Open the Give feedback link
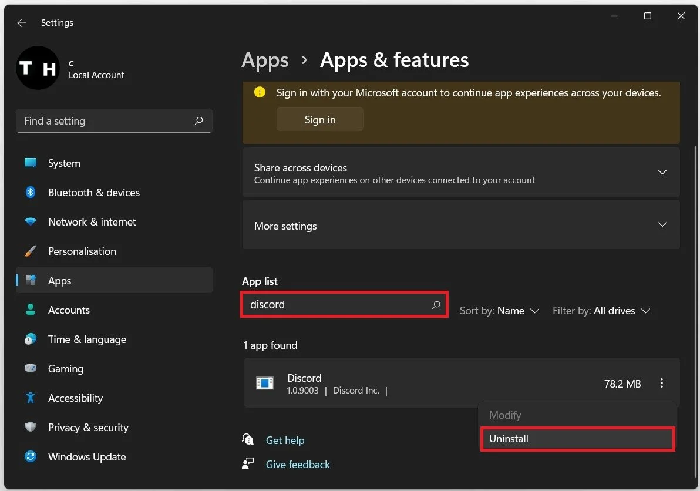 coord(298,464)
